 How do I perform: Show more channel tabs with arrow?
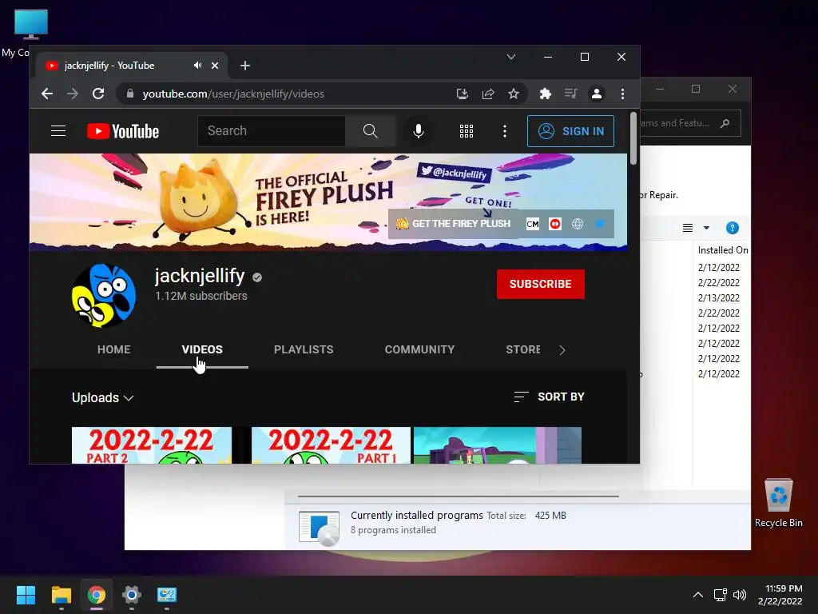point(562,350)
